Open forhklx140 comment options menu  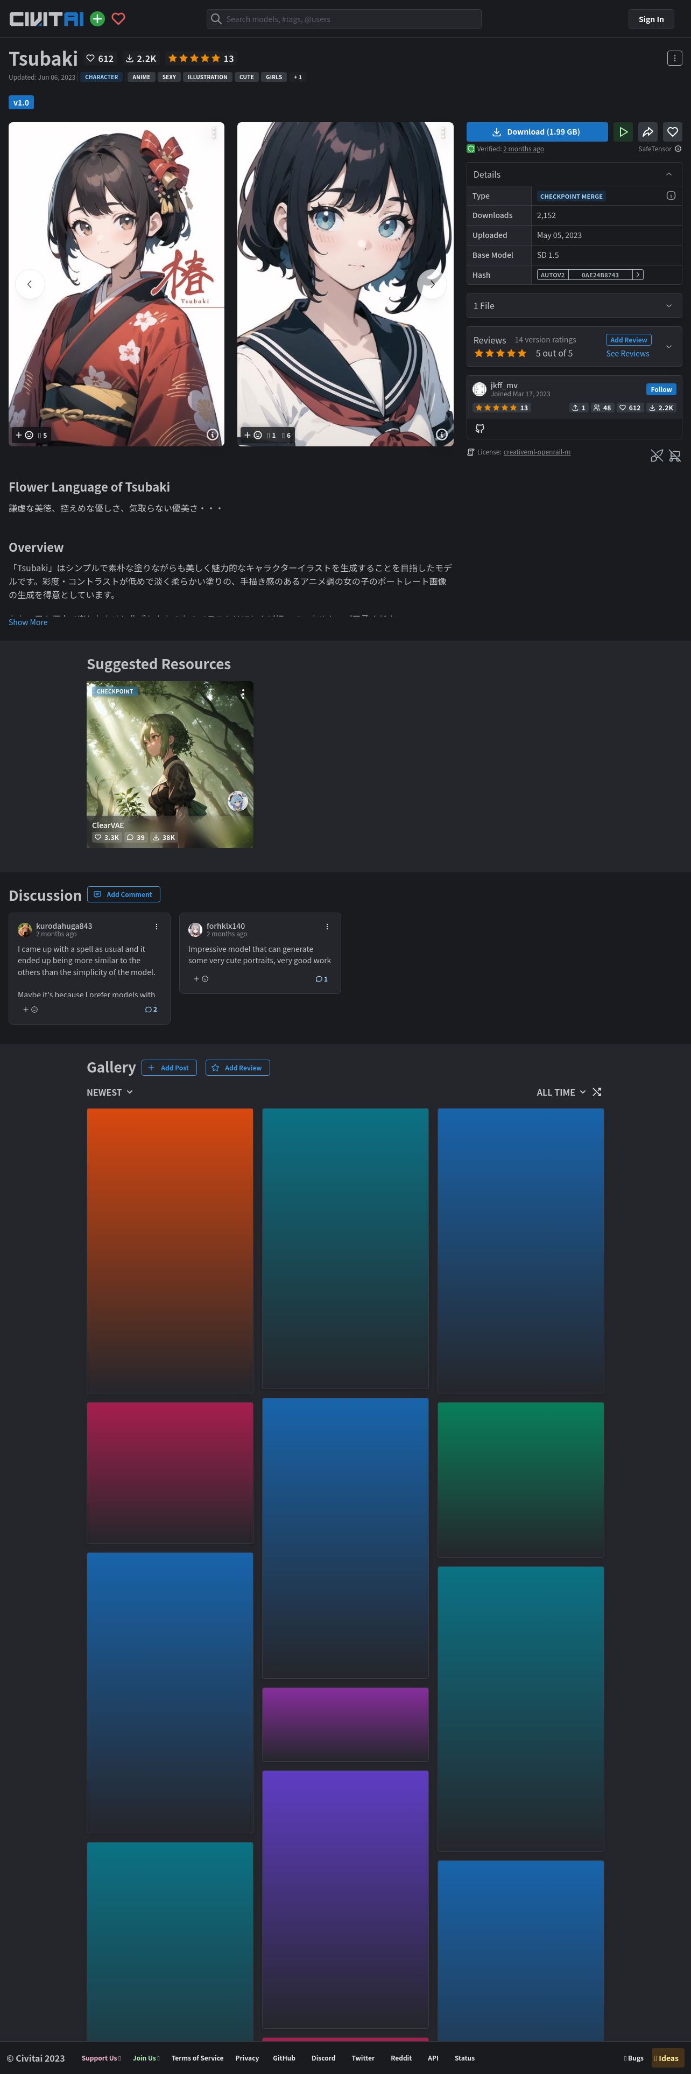[x=327, y=927]
